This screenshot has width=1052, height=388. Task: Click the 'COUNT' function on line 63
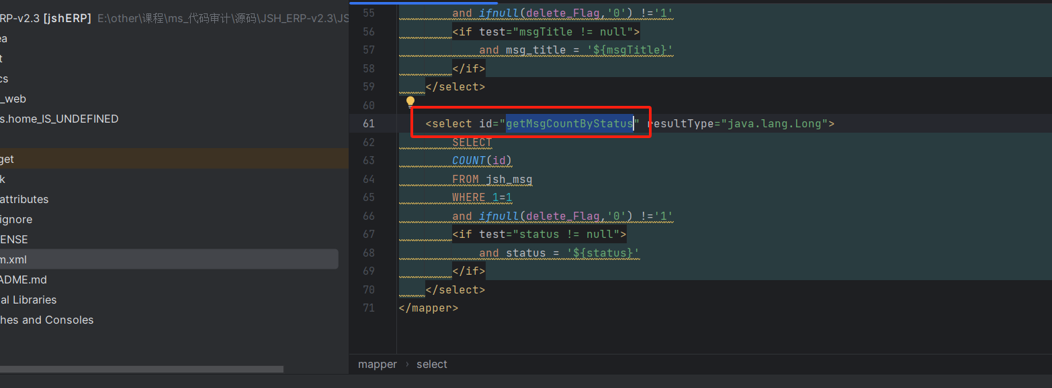coord(469,160)
